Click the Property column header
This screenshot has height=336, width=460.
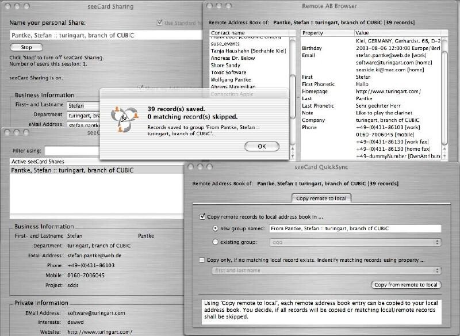click(x=327, y=33)
